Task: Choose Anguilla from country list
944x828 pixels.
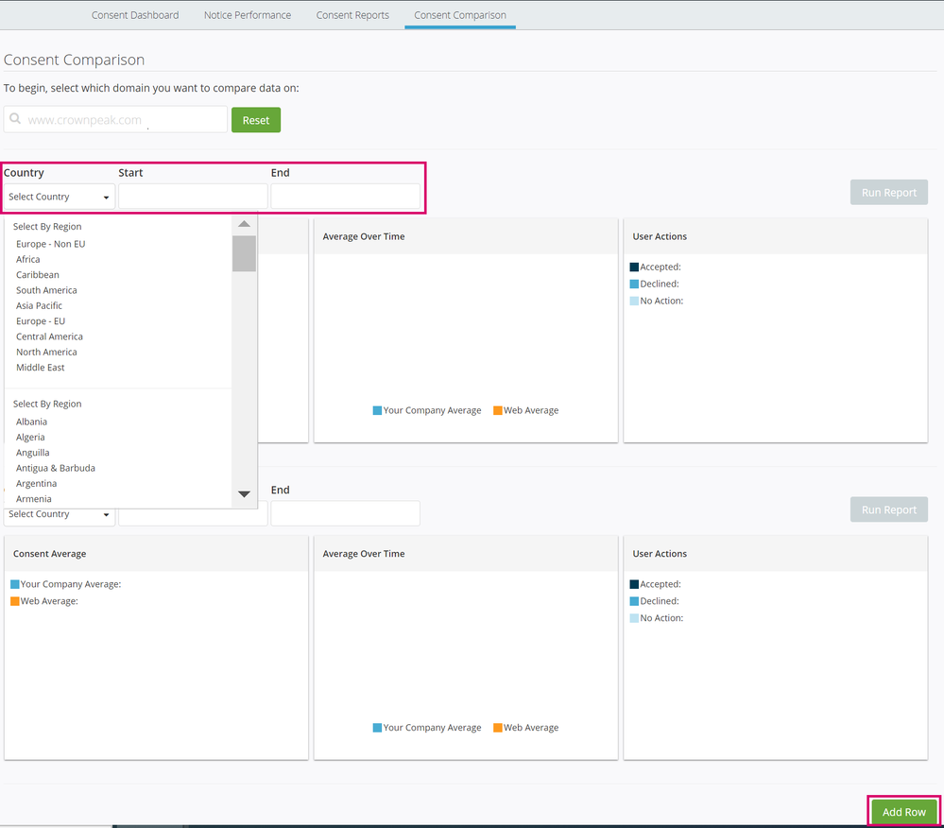Action: [x=32, y=453]
